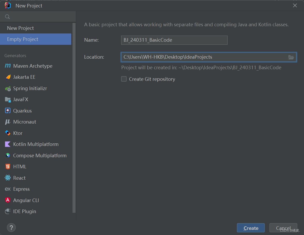Select the Kotlin Multiplatform icon
This screenshot has height=235, width=304.
tap(8, 144)
